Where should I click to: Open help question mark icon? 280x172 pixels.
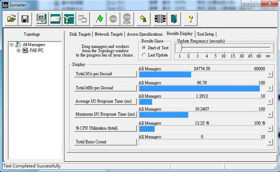click(191, 19)
